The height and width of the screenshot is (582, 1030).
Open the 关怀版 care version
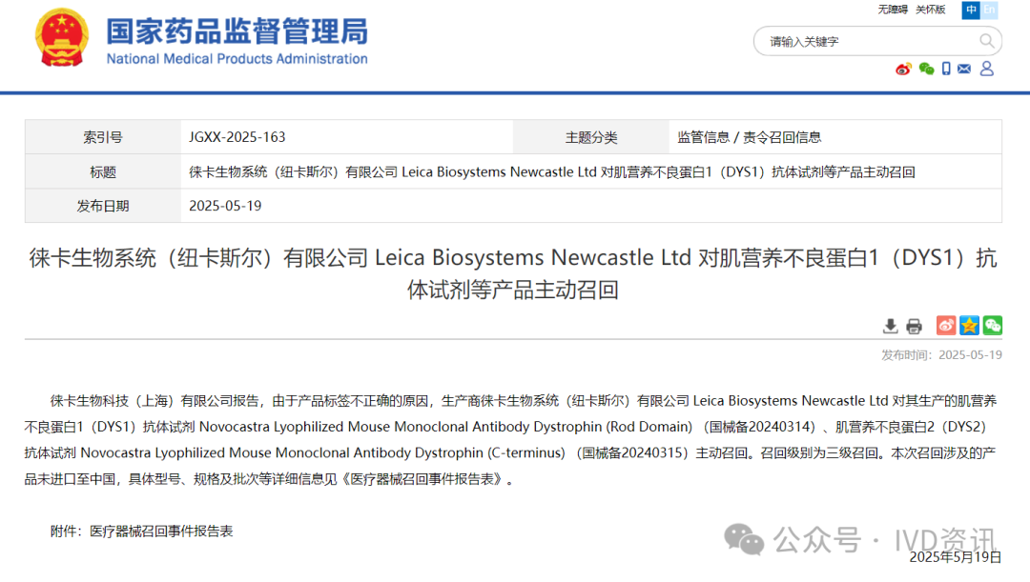pyautogui.click(x=930, y=9)
